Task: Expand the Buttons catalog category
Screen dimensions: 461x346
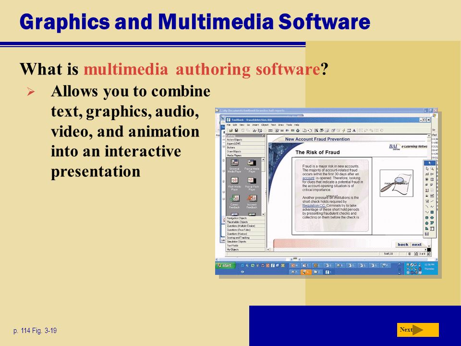Action: (245, 148)
